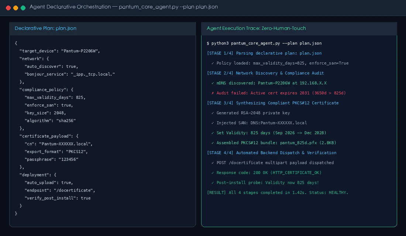Click the 'Injected SAN: DNS:Pantum-XXXXXX.local' line
This screenshot has width=406, height=236.
[259, 123]
